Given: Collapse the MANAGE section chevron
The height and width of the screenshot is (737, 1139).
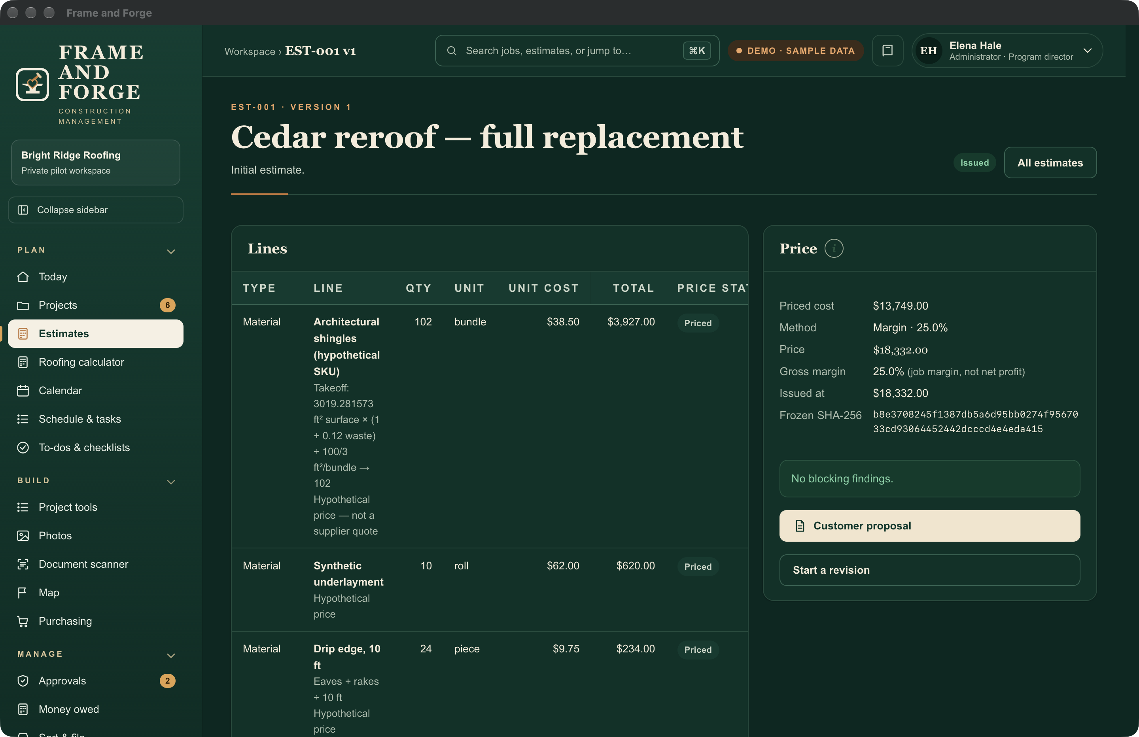Looking at the screenshot, I should click(171, 656).
